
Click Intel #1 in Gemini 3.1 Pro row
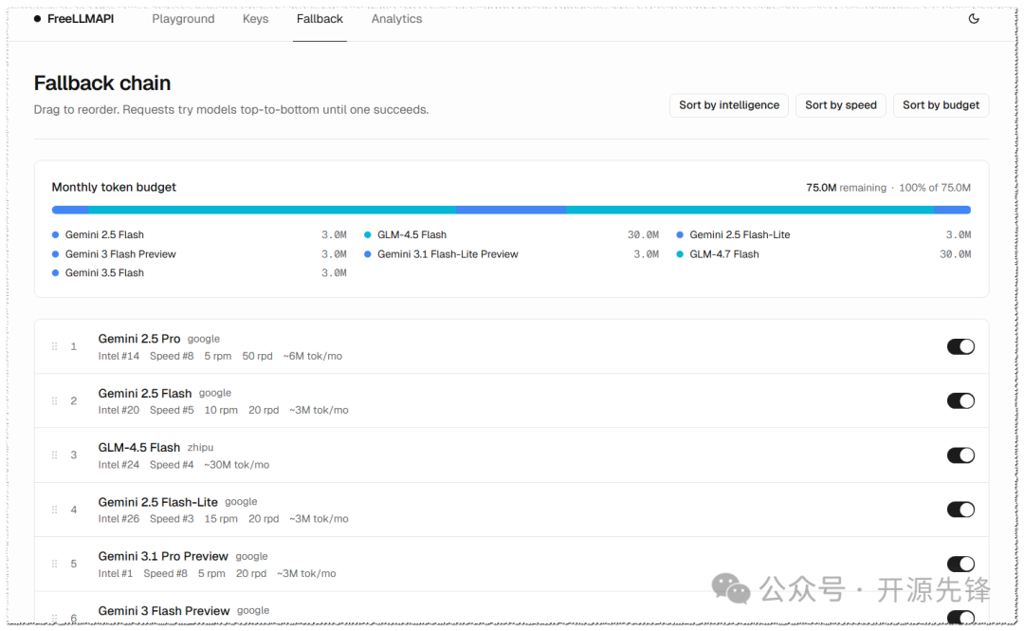click(115, 573)
